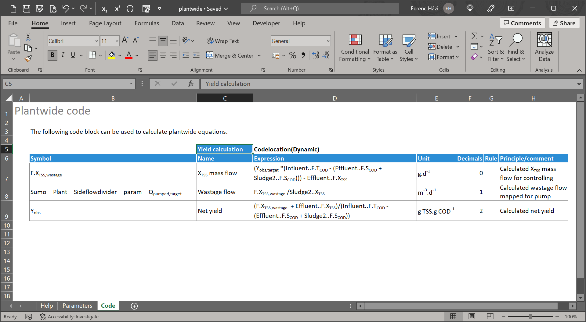Click the AutoSum sigma icon
The image size is (586, 322).
coord(474,36)
